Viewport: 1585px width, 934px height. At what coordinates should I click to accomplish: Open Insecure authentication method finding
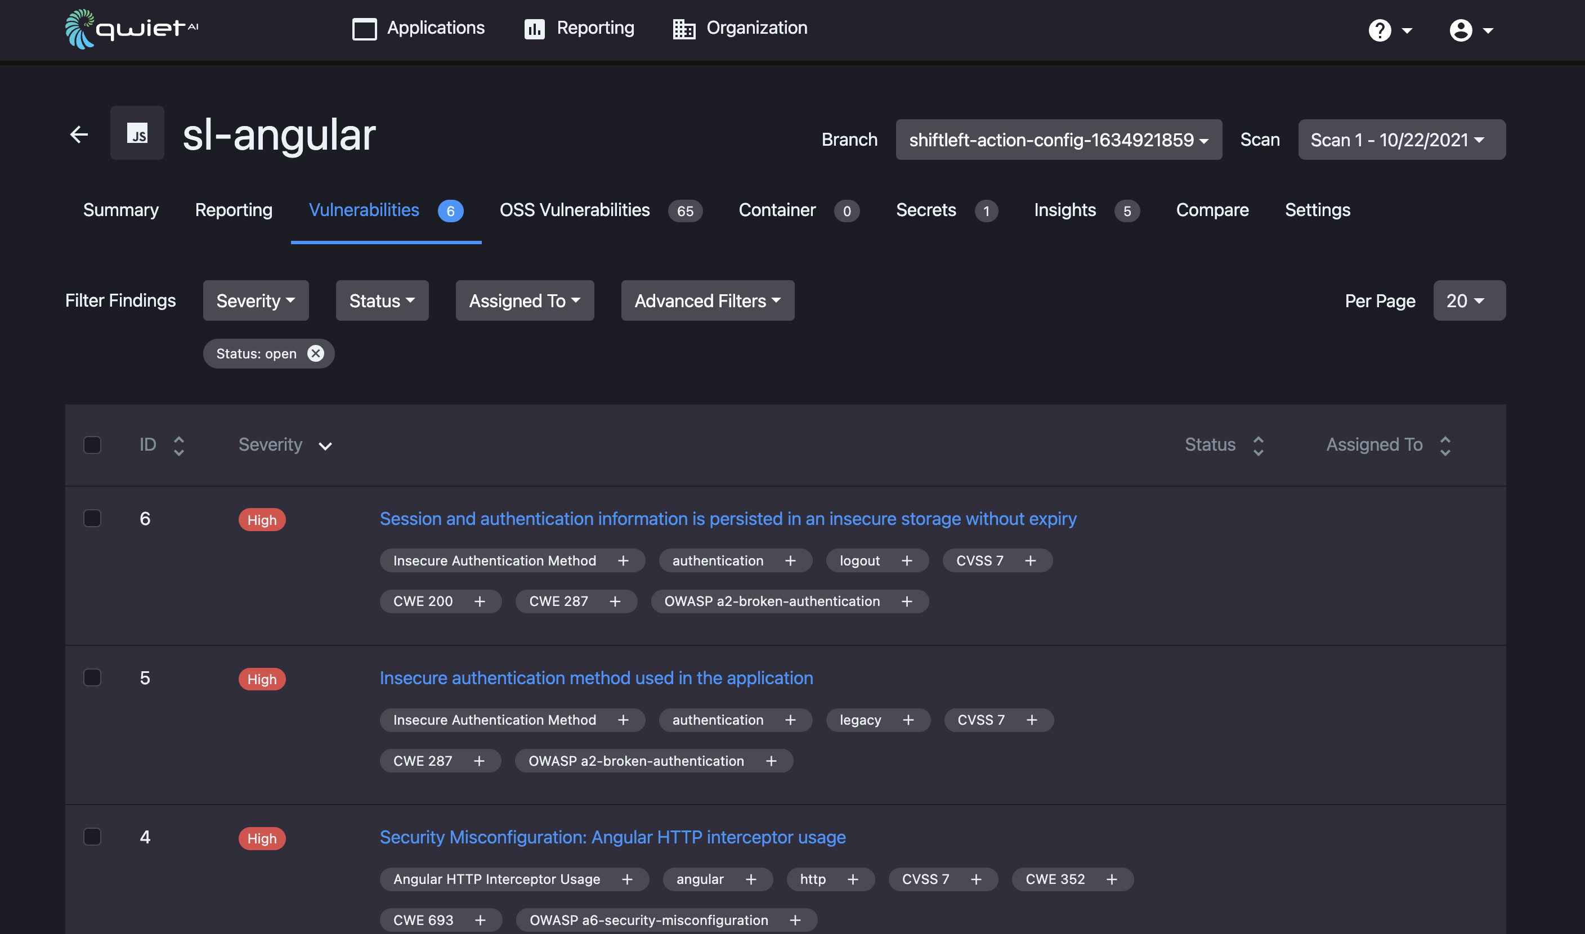click(x=596, y=678)
